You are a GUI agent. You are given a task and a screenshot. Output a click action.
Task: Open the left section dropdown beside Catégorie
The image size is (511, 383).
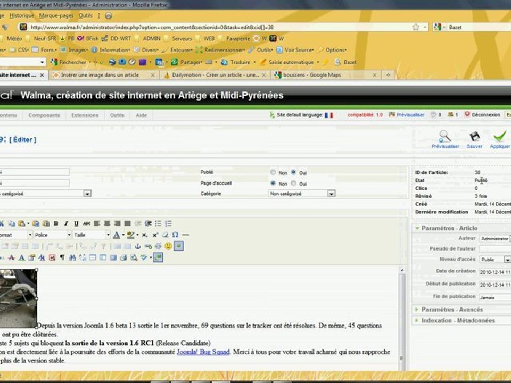pos(45,194)
